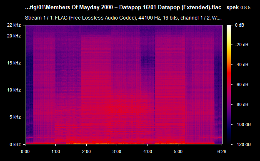260x161 pixels.
Task: Click the 15 kHz frequency axis label
Action: 14,63
